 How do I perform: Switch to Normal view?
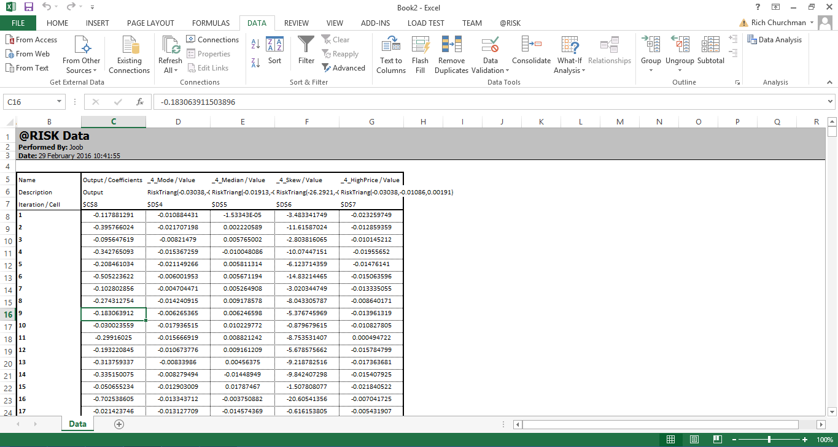(x=671, y=440)
